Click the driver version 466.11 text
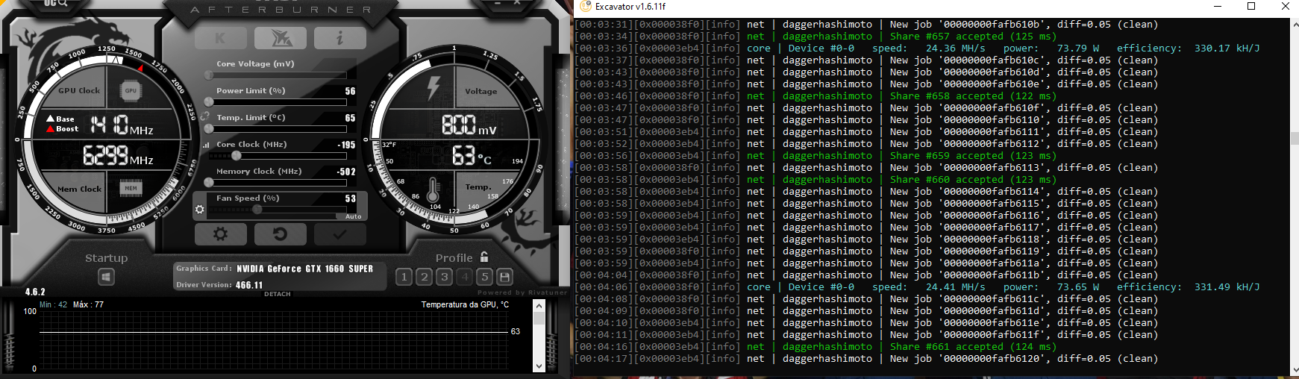Screen dimensions: 1299x379 (249, 285)
